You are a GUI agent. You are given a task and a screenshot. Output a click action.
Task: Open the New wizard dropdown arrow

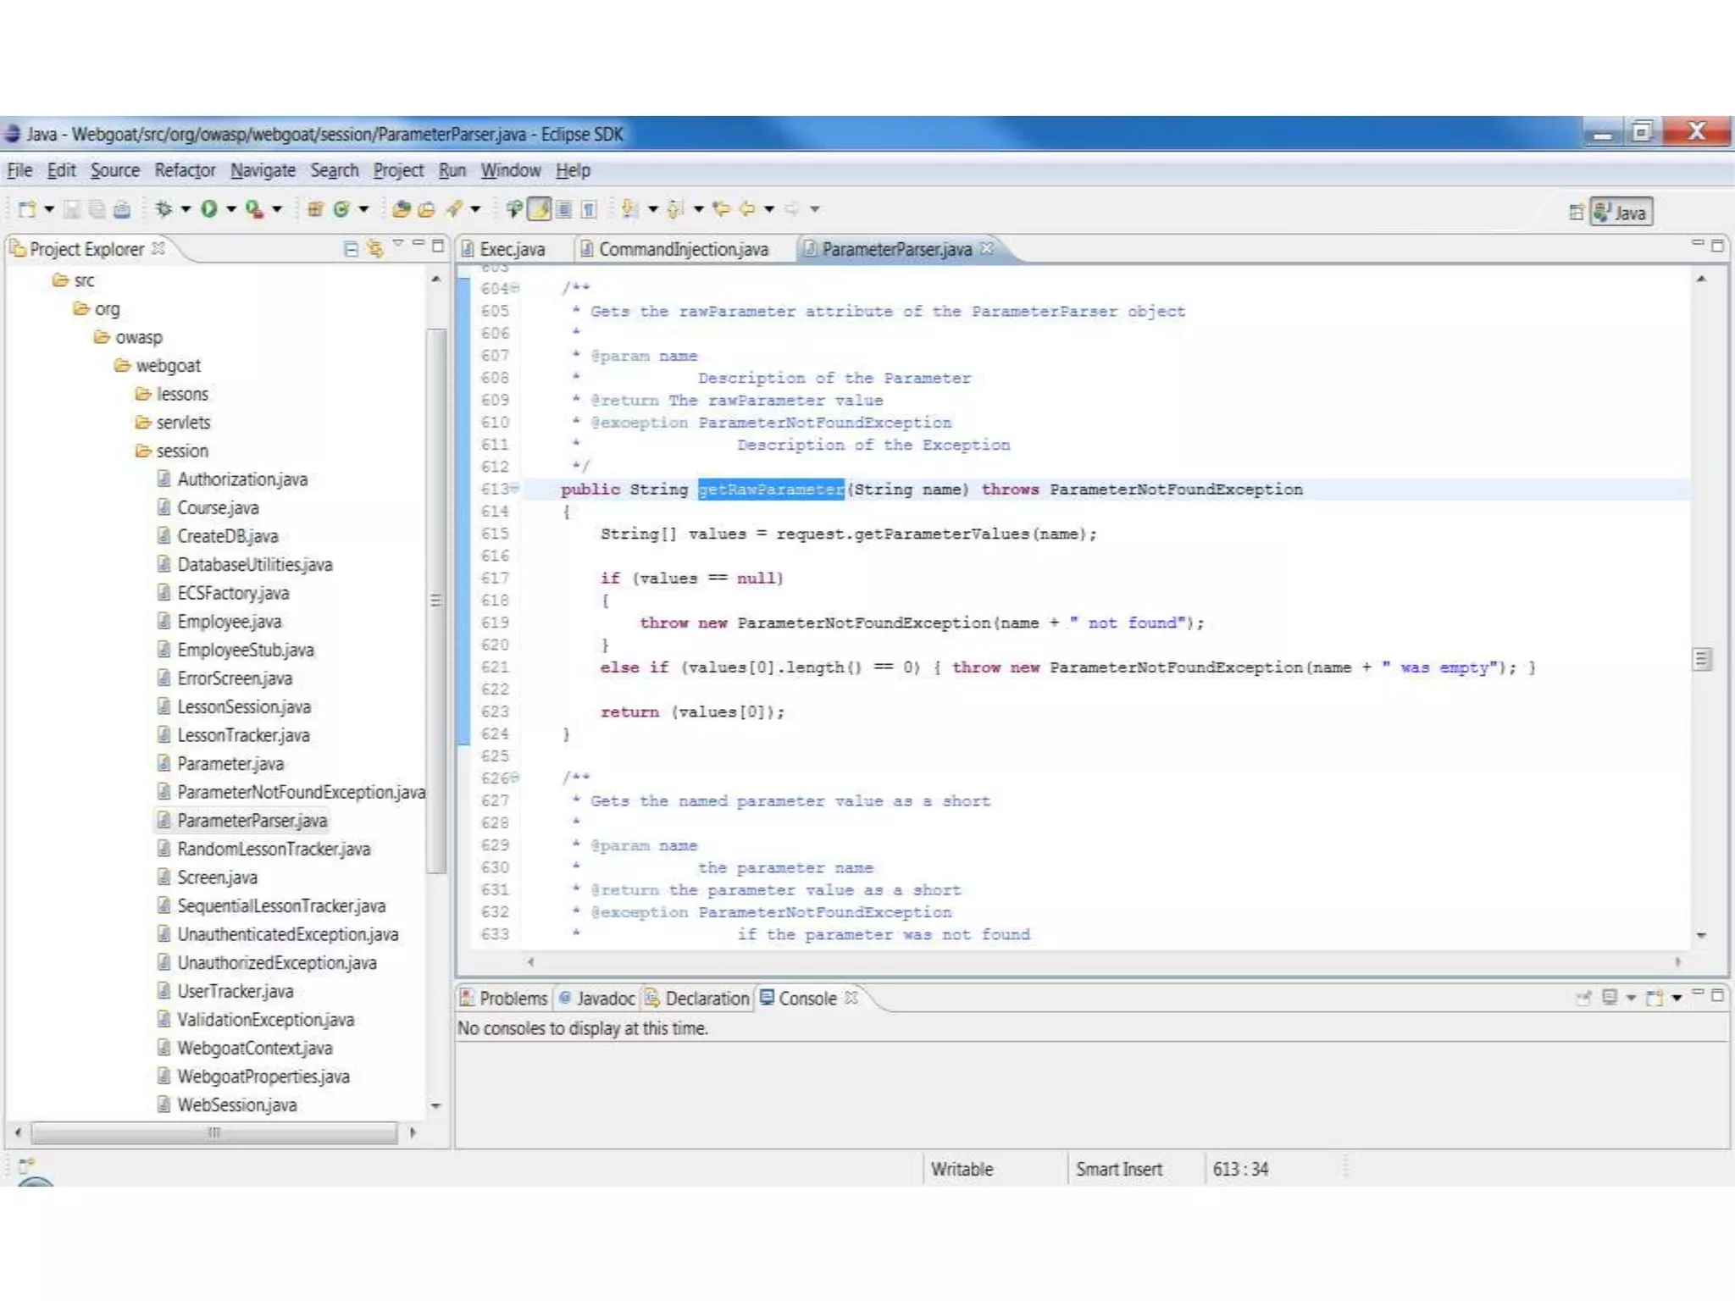coord(49,208)
